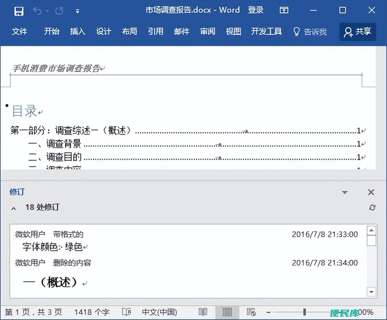
Task: Click the refresh revision count icon
Action: 372,207
